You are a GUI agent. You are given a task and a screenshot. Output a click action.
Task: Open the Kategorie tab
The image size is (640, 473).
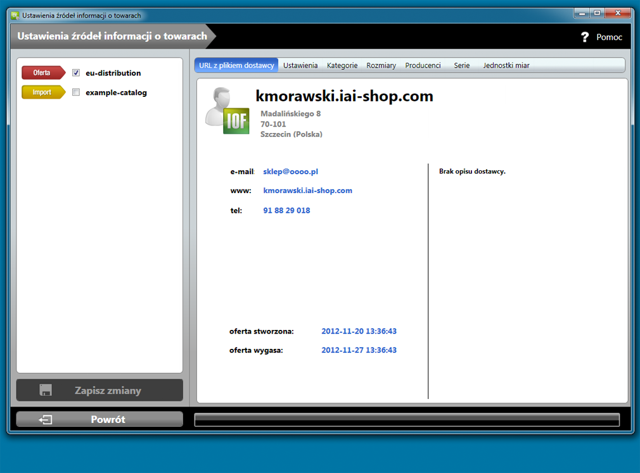342,65
